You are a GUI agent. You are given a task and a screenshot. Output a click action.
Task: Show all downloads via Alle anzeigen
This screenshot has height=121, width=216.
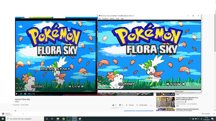(x=206, y=114)
